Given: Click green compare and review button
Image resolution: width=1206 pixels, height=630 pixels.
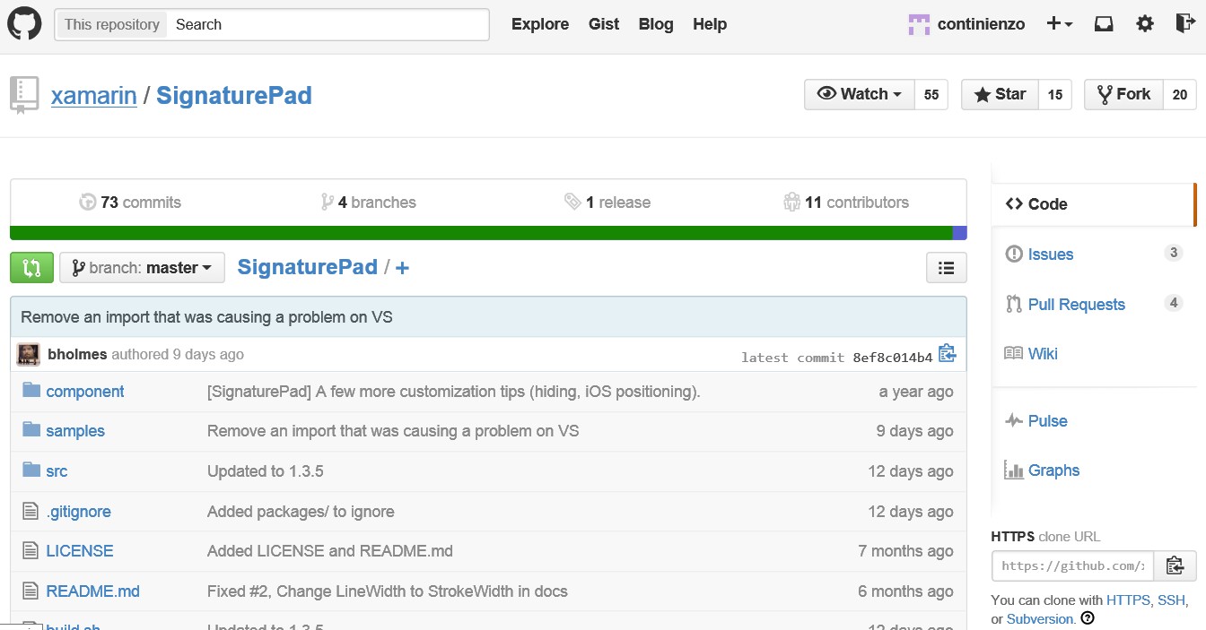Looking at the screenshot, I should coord(31,267).
